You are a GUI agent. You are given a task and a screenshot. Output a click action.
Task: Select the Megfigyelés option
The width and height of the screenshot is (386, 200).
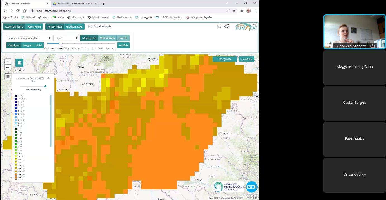[89, 38]
